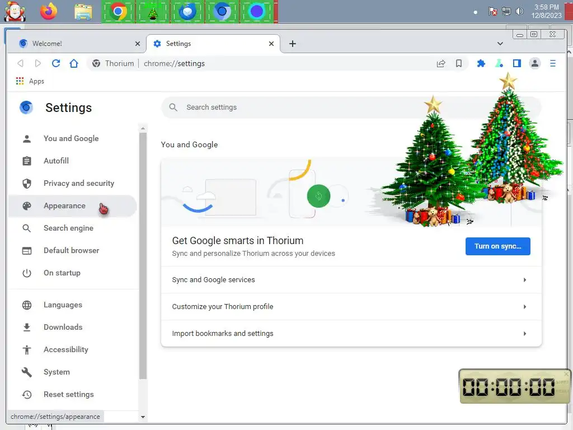
Task: Open Default browser settings section
Action: point(73,250)
